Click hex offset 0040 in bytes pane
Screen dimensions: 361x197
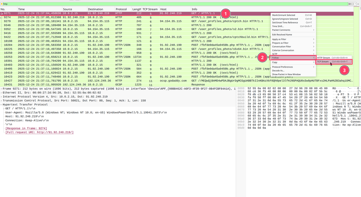241,100
